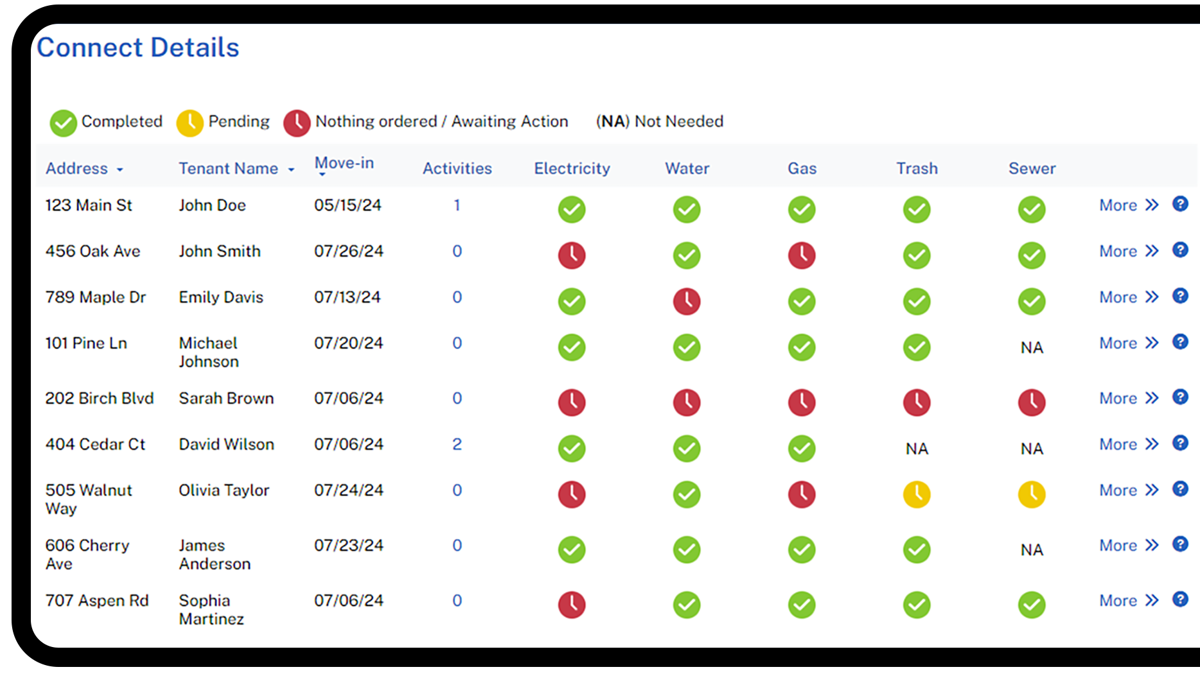1200x674 pixels.
Task: Click the (NA) Not Needed legend text
Action: click(659, 121)
